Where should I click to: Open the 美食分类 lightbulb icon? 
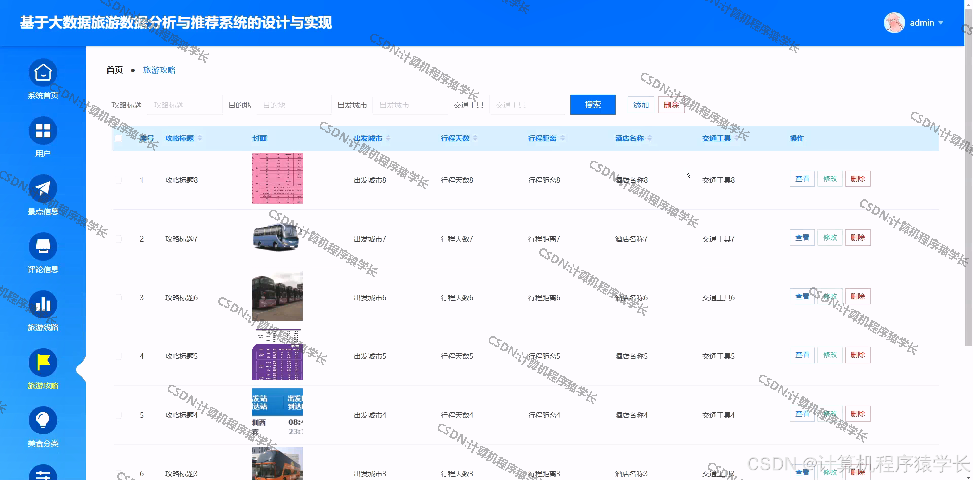(43, 421)
